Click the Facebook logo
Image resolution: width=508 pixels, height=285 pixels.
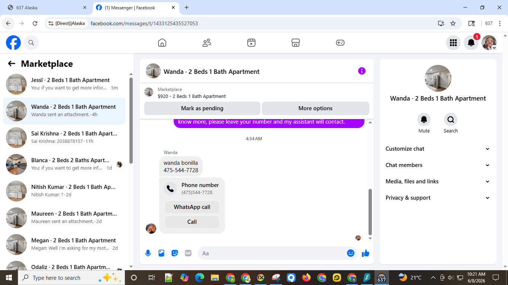pos(13,43)
